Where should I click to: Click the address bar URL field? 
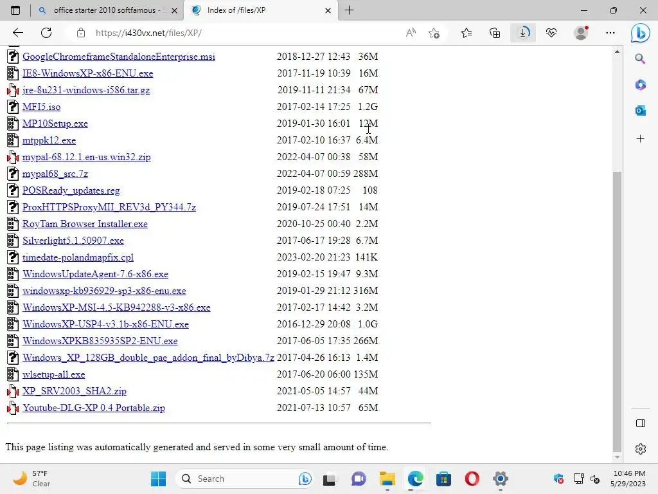(x=235, y=33)
